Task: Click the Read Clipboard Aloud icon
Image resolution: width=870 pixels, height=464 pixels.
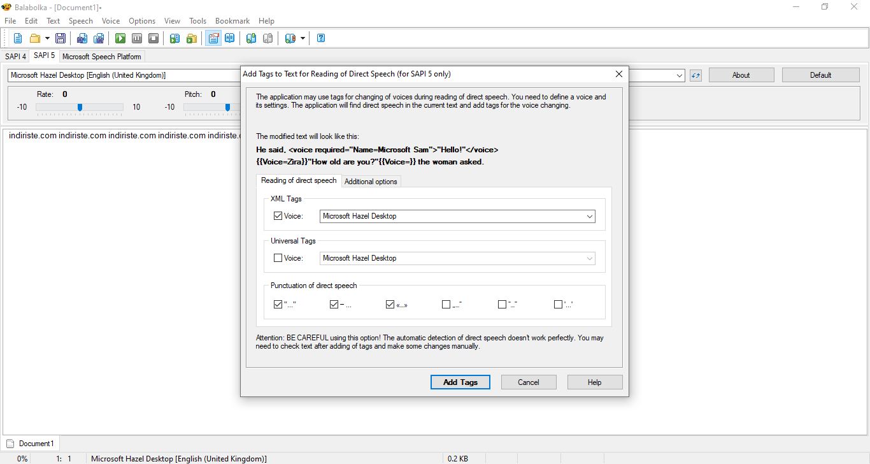Action: (x=175, y=38)
